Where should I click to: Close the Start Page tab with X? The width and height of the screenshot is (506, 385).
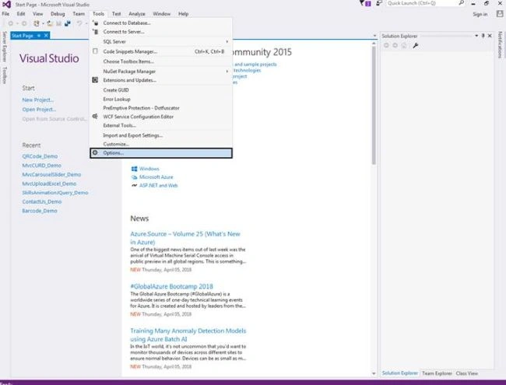pos(46,36)
